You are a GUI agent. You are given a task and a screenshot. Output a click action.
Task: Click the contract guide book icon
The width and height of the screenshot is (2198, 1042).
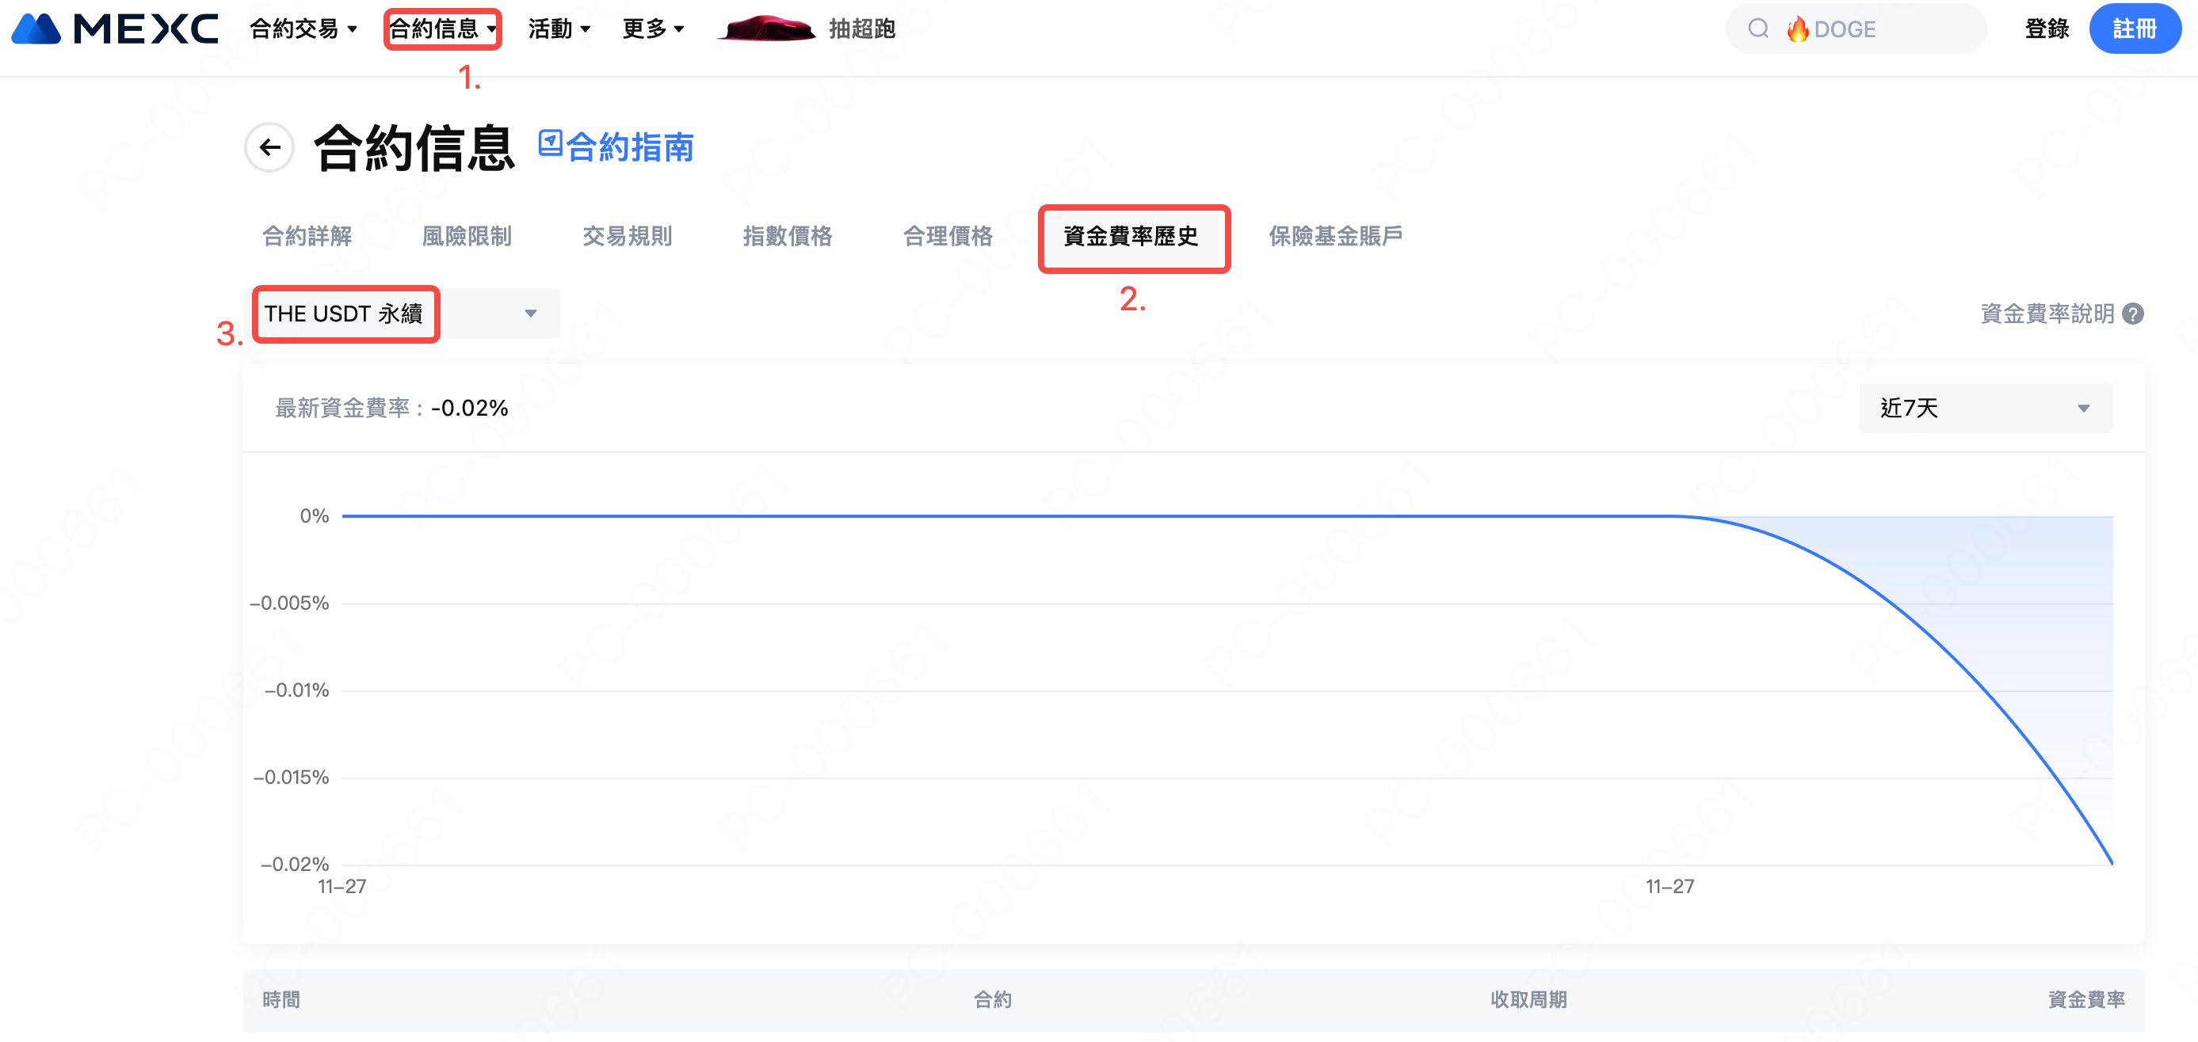[551, 143]
